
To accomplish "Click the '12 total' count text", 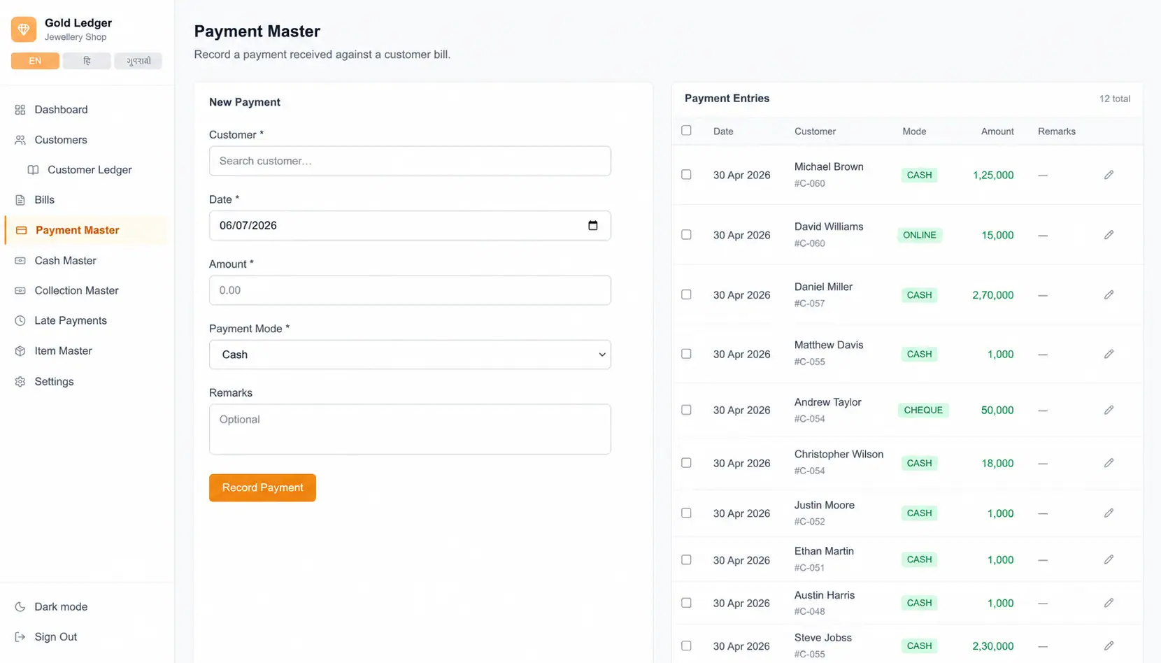I will pyautogui.click(x=1115, y=99).
